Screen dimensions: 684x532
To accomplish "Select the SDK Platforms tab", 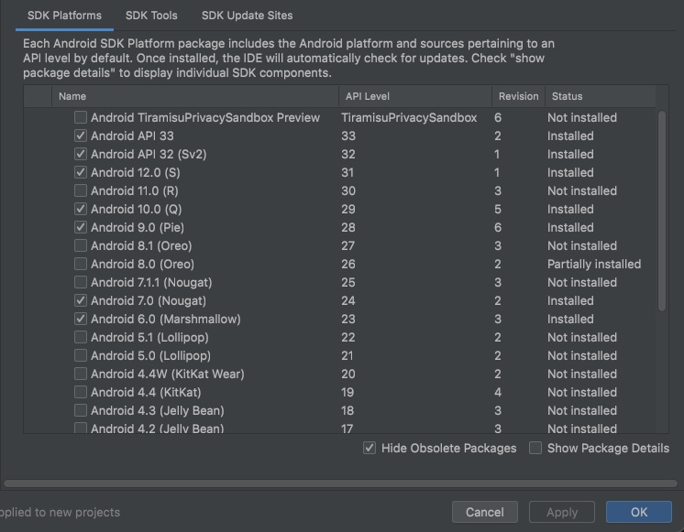I will (64, 16).
